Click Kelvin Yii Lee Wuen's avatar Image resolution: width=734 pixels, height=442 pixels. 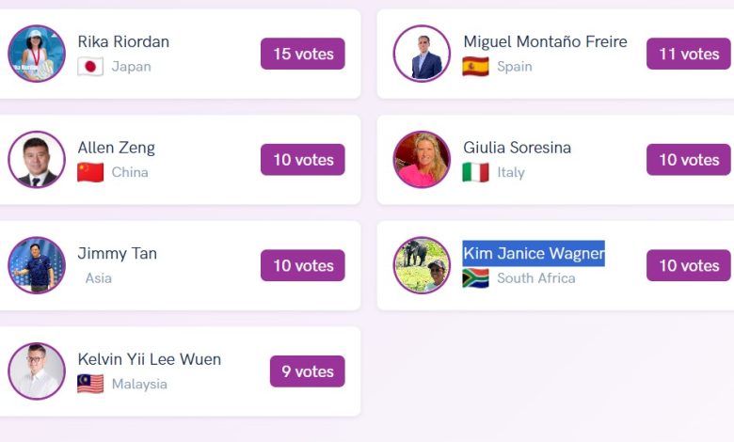[x=37, y=371]
